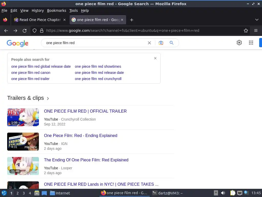
Task: Open the update notifier tray icon
Action: [246, 193]
